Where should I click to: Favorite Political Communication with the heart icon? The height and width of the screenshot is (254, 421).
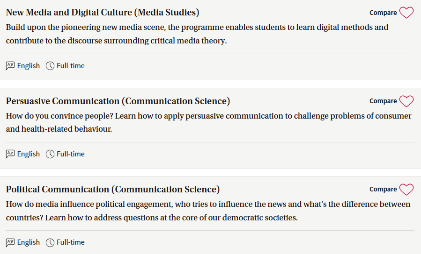pyautogui.click(x=406, y=190)
